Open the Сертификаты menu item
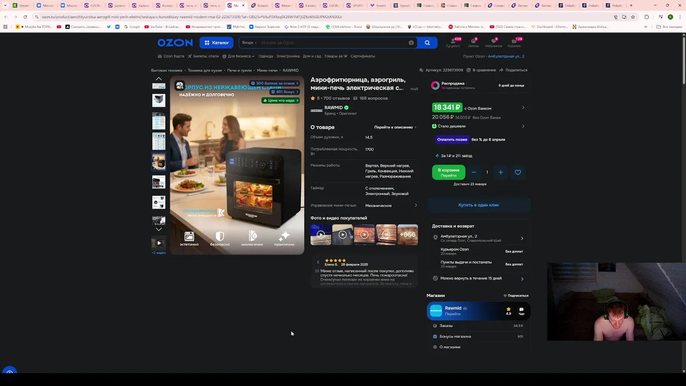This screenshot has width=686, height=386. click(363, 56)
